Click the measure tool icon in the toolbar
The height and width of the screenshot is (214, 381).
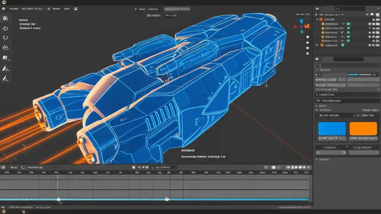[5, 68]
